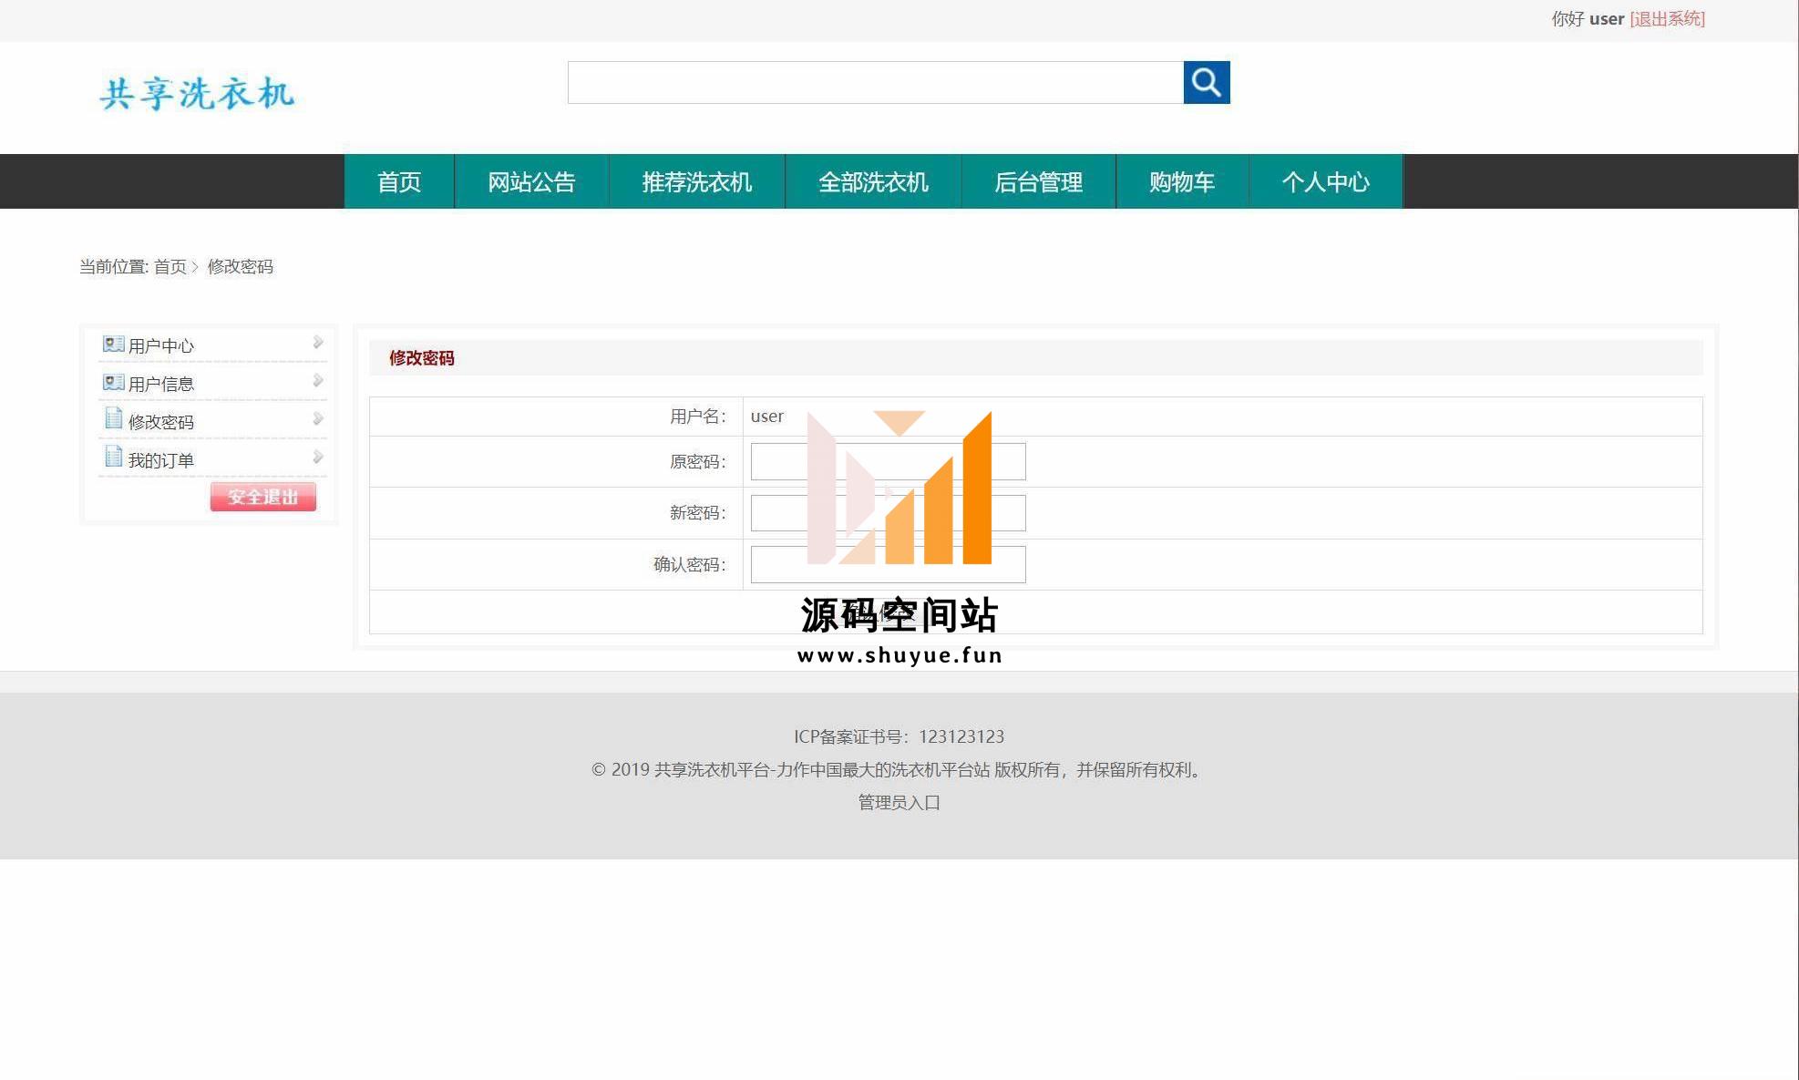
Task: Open the 网站公告 navigation tab
Action: coord(531,182)
